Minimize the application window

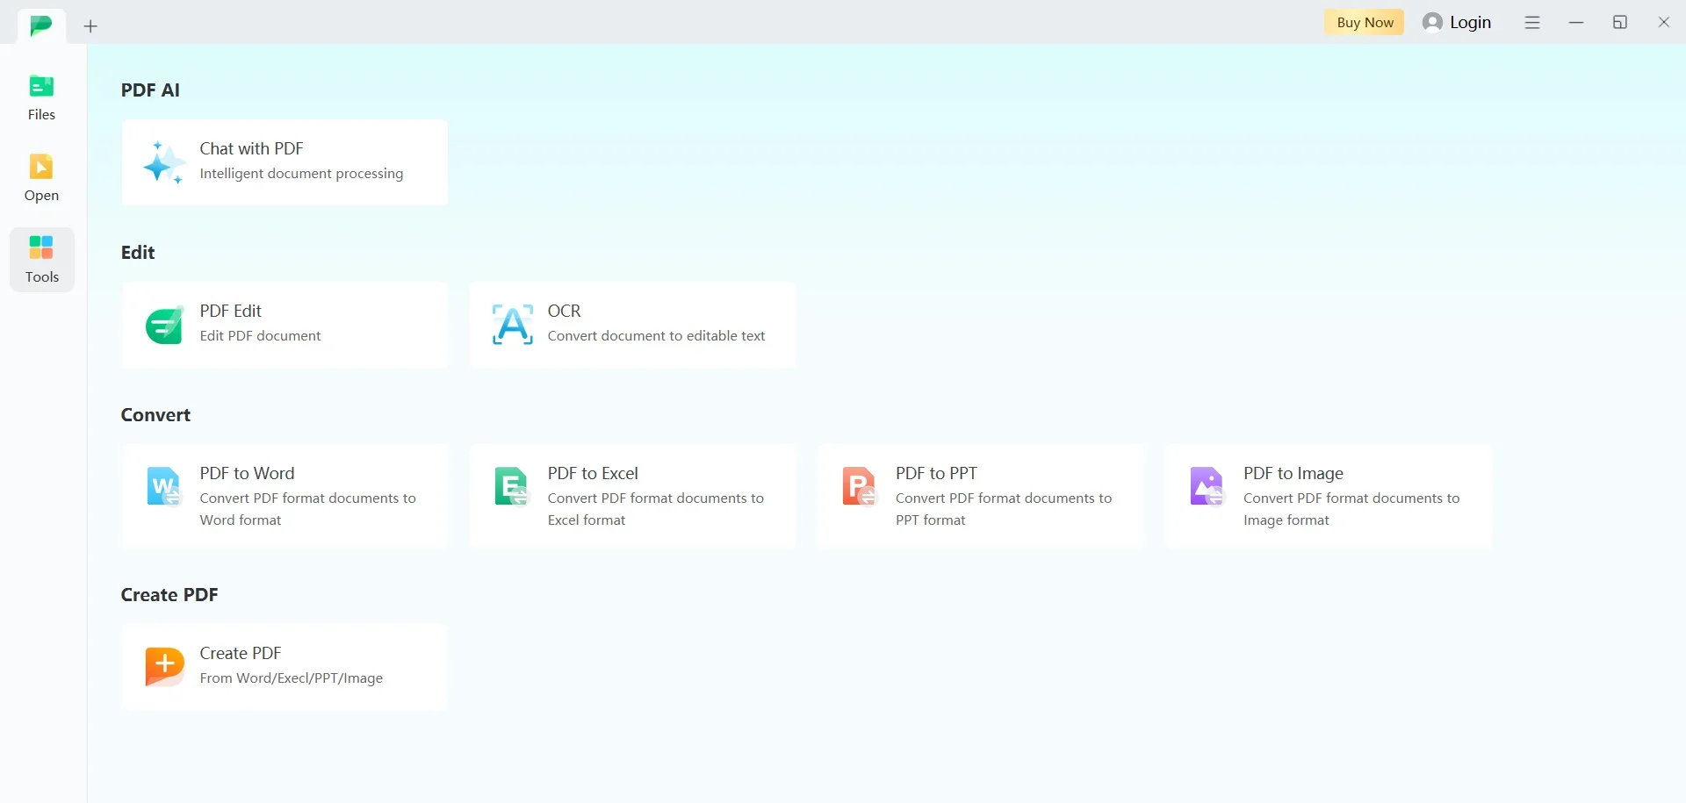[x=1576, y=23]
